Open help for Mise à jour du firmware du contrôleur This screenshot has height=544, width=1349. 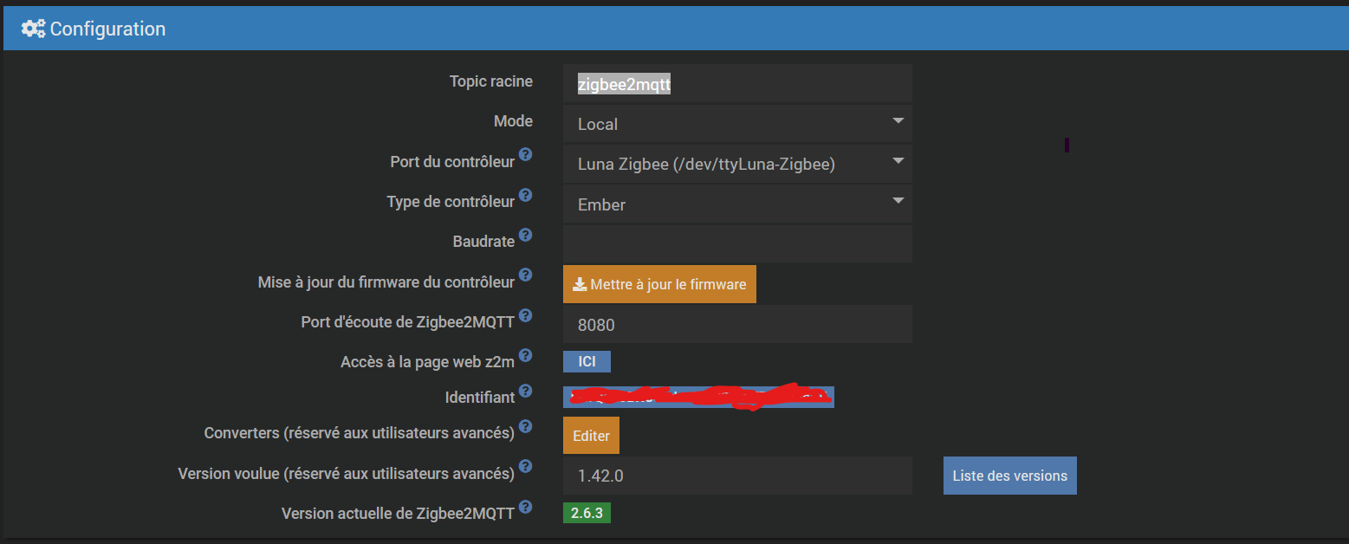pyautogui.click(x=525, y=276)
